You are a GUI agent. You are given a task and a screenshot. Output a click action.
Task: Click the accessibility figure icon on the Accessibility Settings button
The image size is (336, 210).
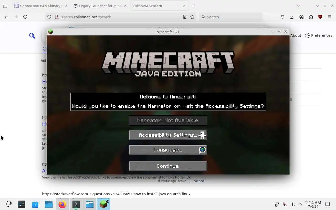pyautogui.click(x=202, y=135)
